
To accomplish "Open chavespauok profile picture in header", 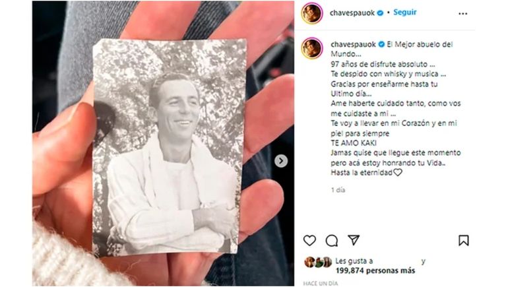I will pos(312,13).
